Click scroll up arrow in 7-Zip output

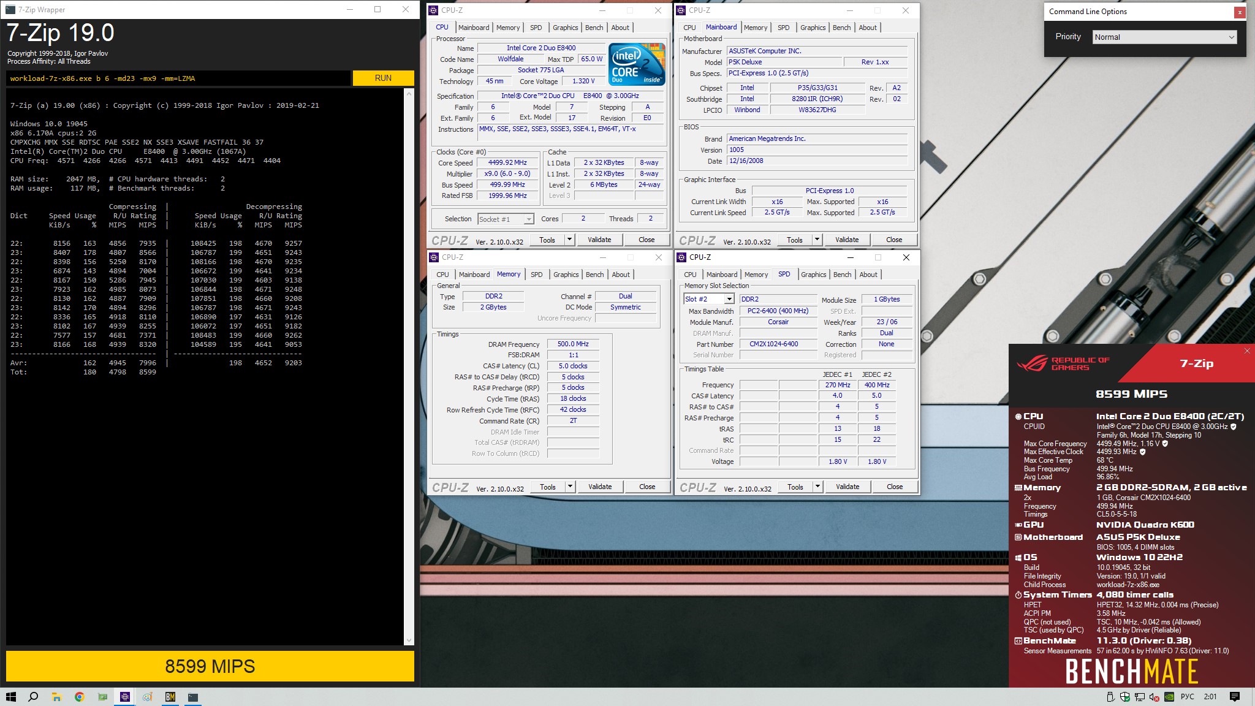[409, 94]
